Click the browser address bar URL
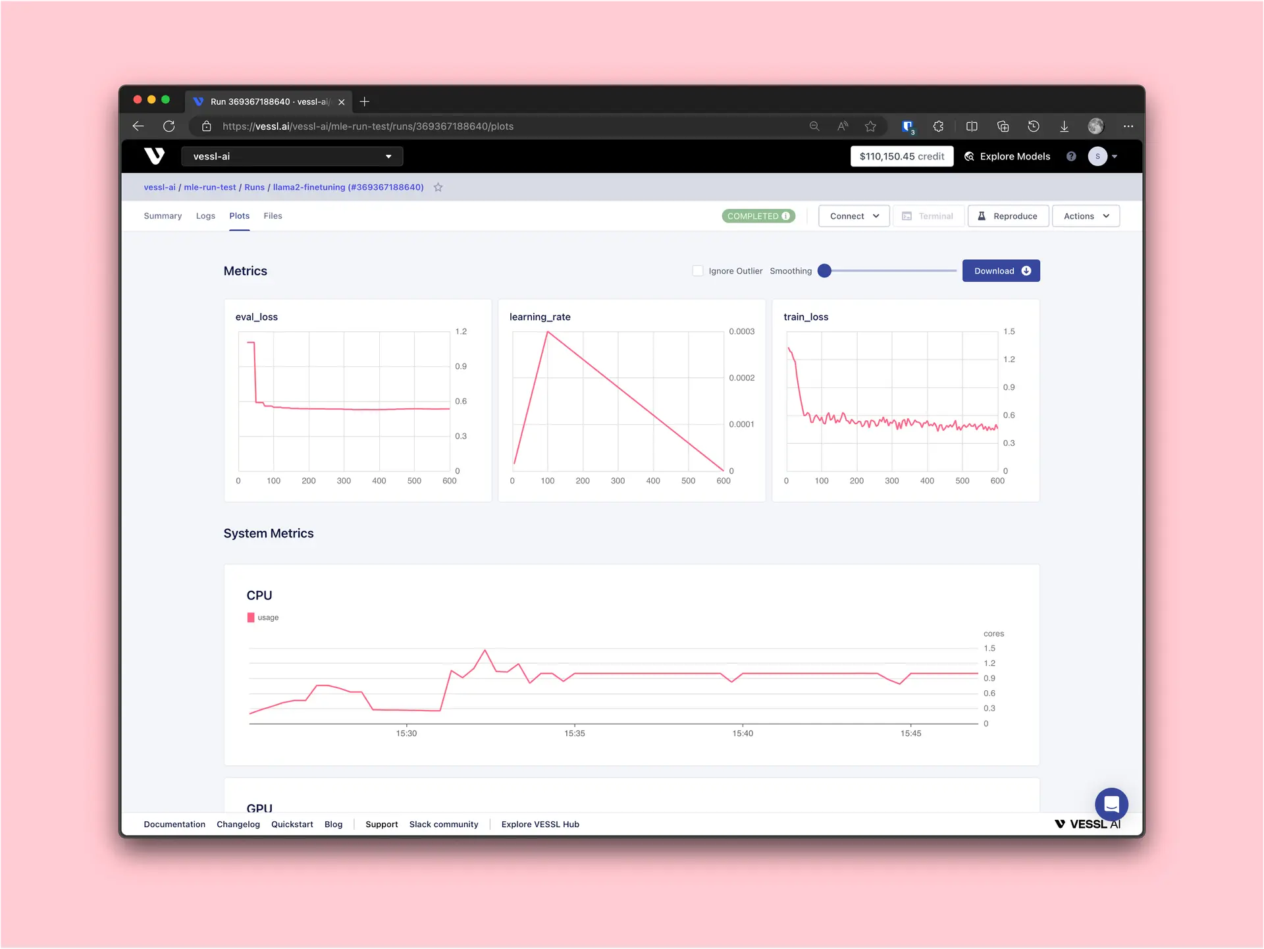1264x949 pixels. 369,126
